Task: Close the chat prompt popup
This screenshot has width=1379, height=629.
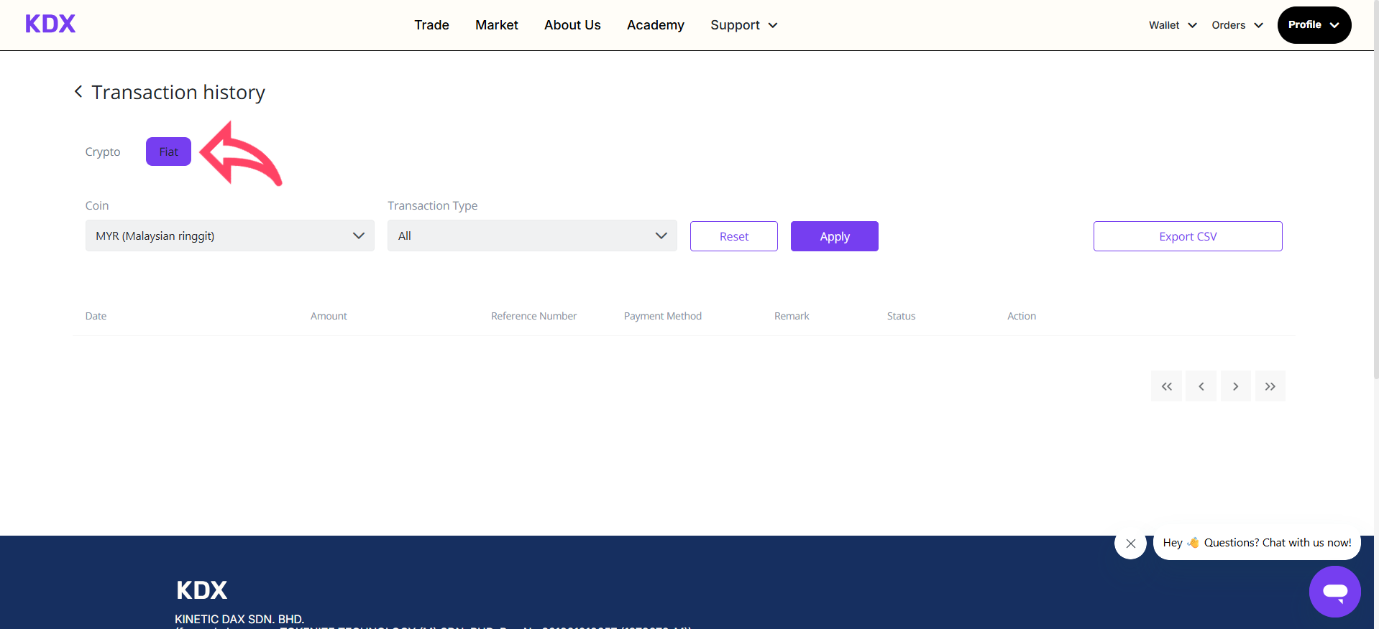Action: click(x=1130, y=544)
